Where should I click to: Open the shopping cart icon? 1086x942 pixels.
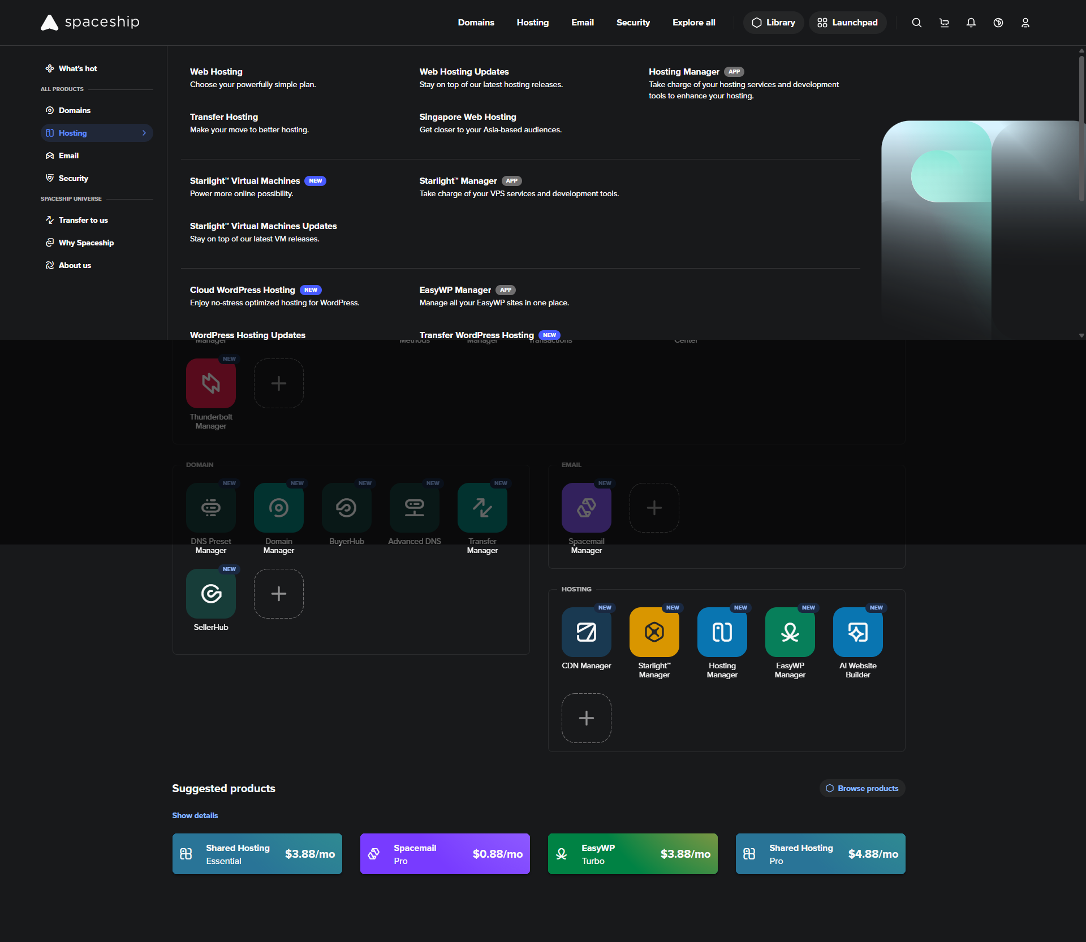point(943,23)
